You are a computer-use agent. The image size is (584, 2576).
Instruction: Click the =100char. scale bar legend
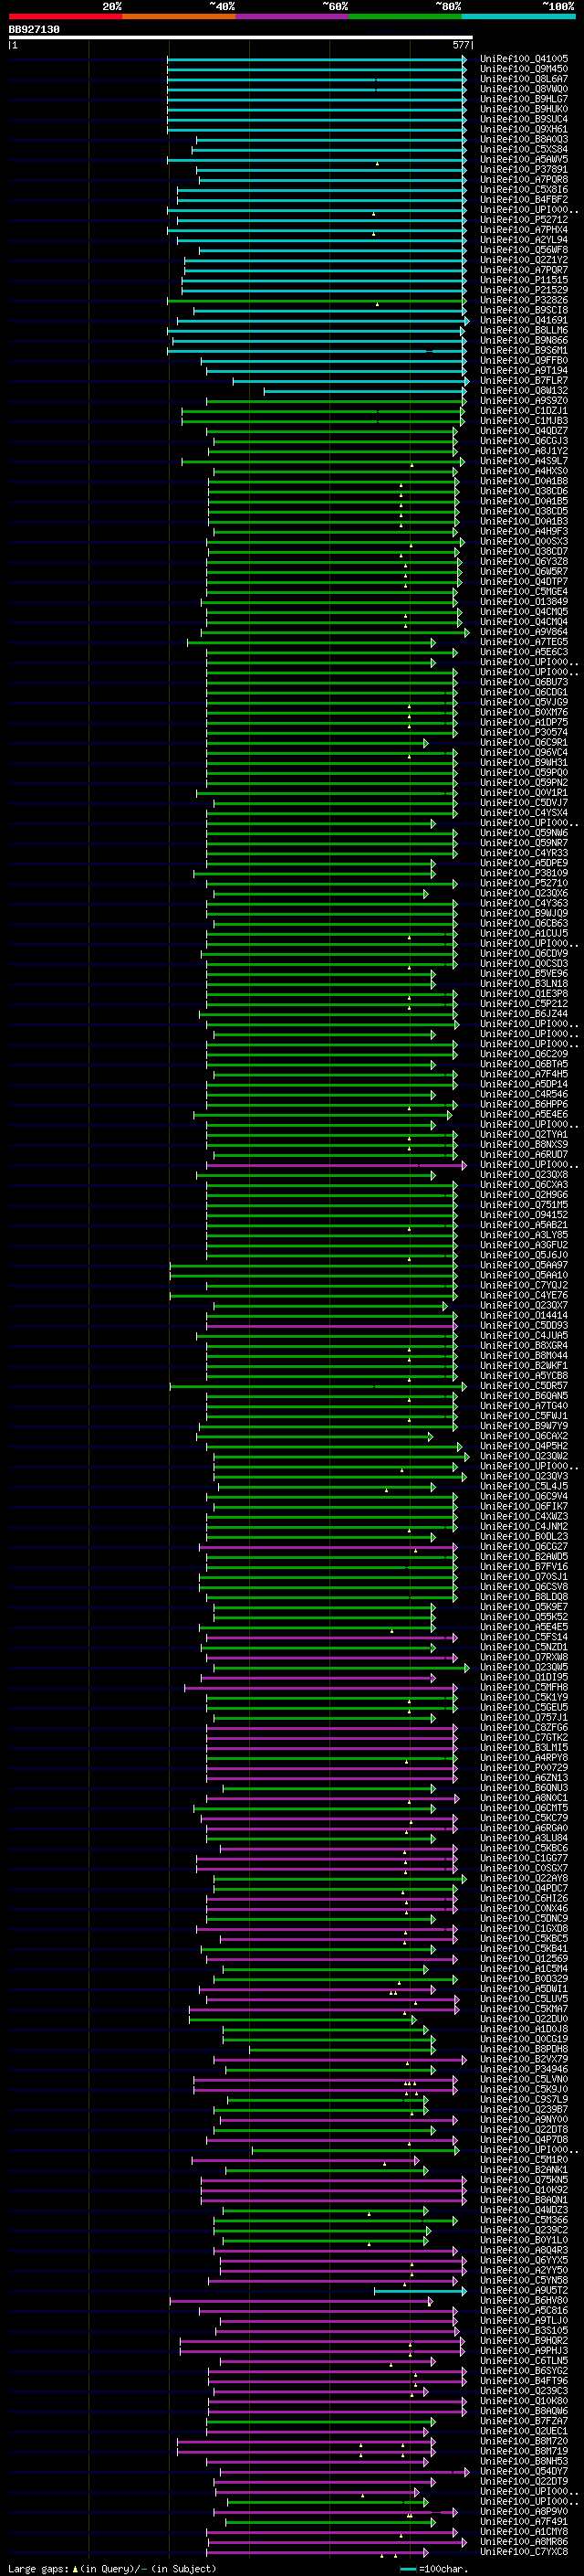pos(434,2568)
